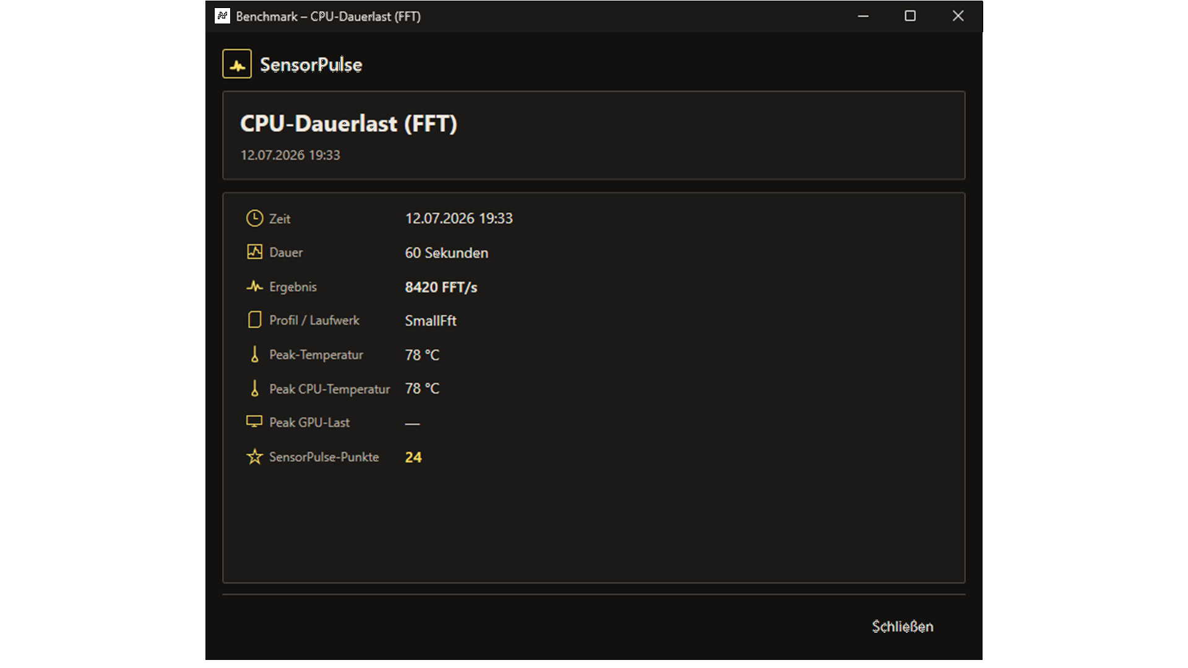Click the Peak-Temperatur label
The width and height of the screenshot is (1188, 668).
coord(316,355)
